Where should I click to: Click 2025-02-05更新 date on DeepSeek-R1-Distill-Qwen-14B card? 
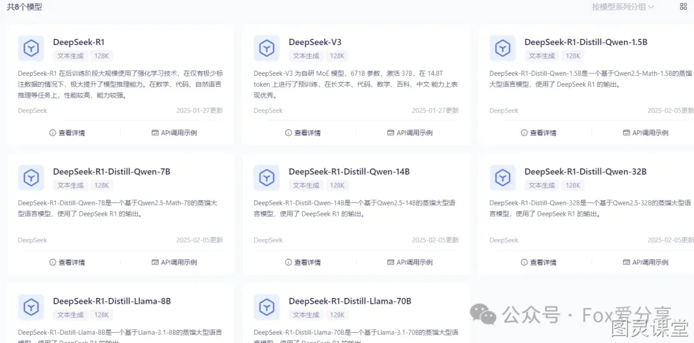click(435, 240)
